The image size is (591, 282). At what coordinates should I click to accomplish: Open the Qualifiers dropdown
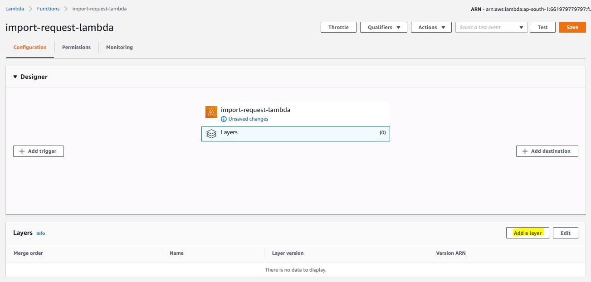pos(383,27)
